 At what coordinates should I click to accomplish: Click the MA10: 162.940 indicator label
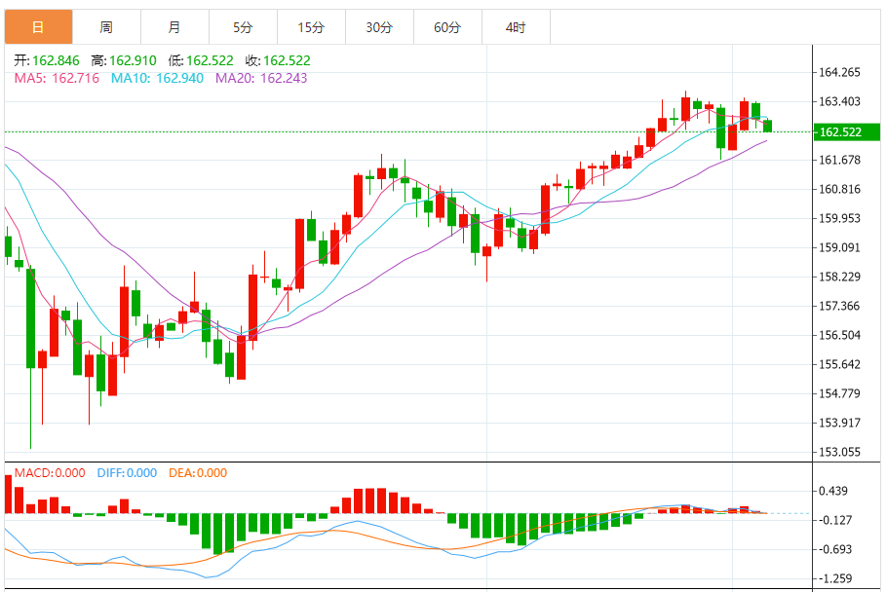tap(157, 78)
